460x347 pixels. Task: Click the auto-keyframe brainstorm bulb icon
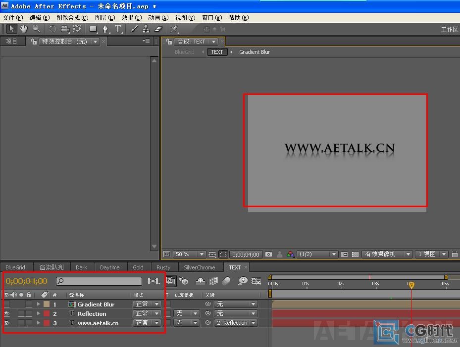243,281
